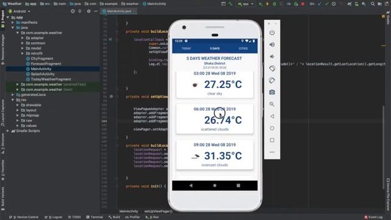Open the Event Log in status bar
The image size is (391, 220).
373,217
